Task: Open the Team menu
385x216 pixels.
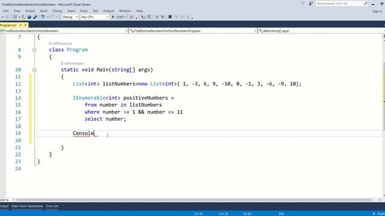Action: 71,11
